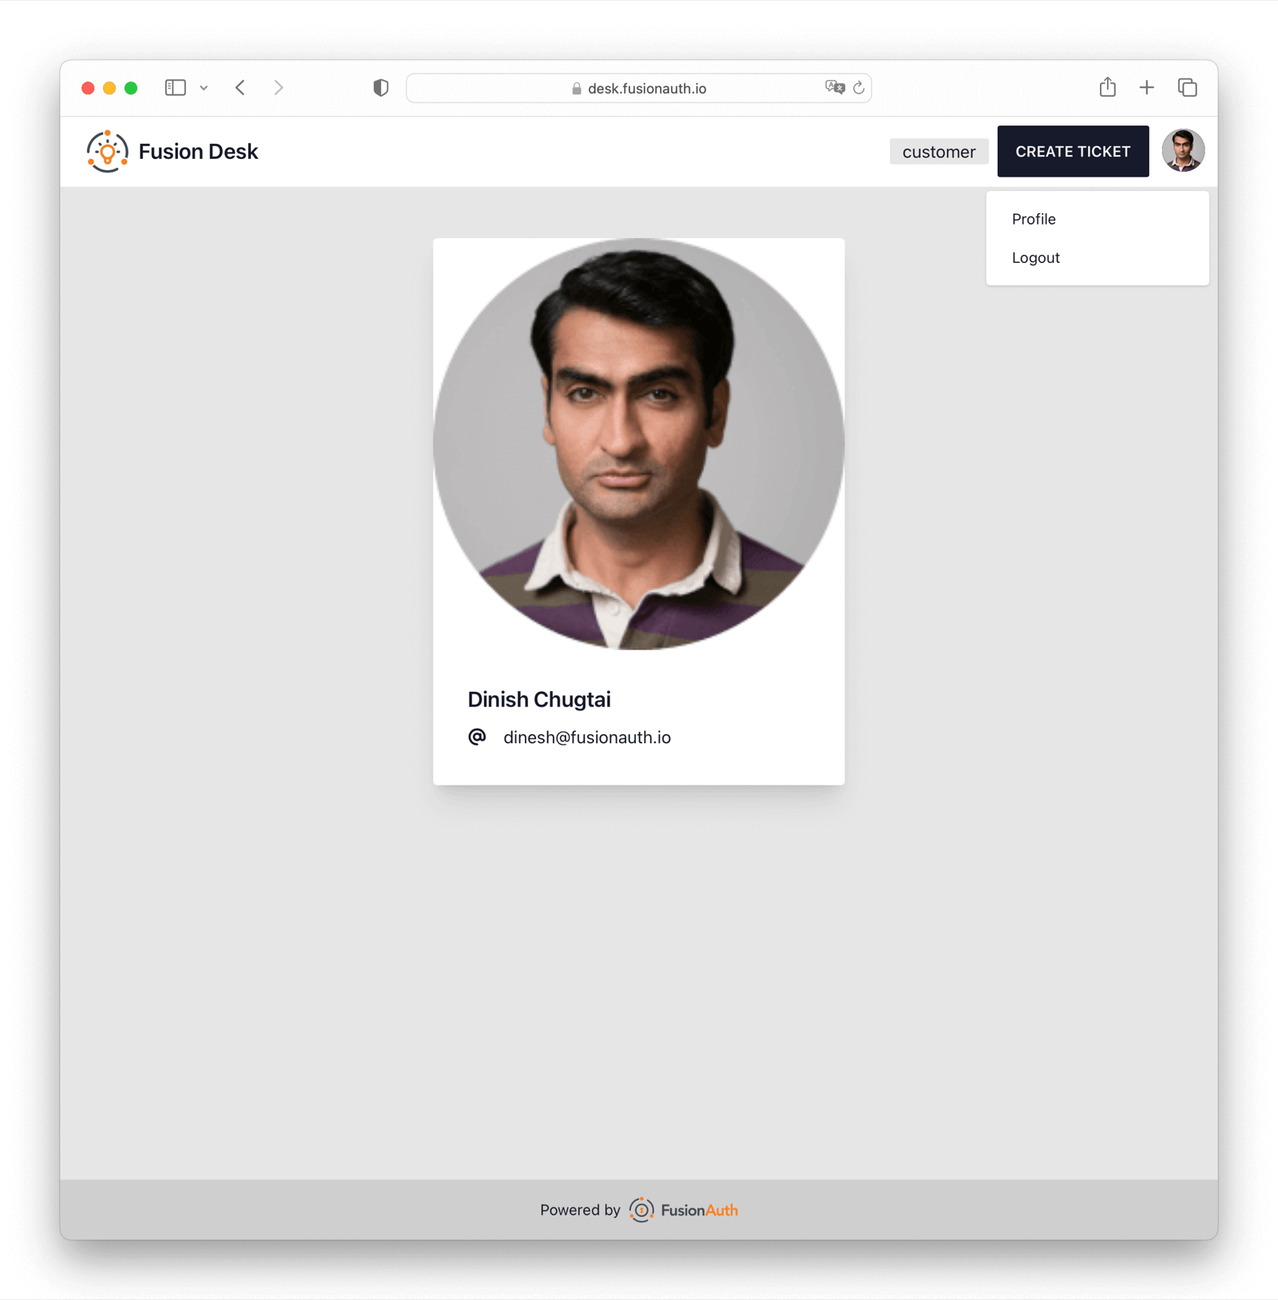The image size is (1278, 1300).
Task: Toggle the user avatar menu
Action: click(1183, 151)
